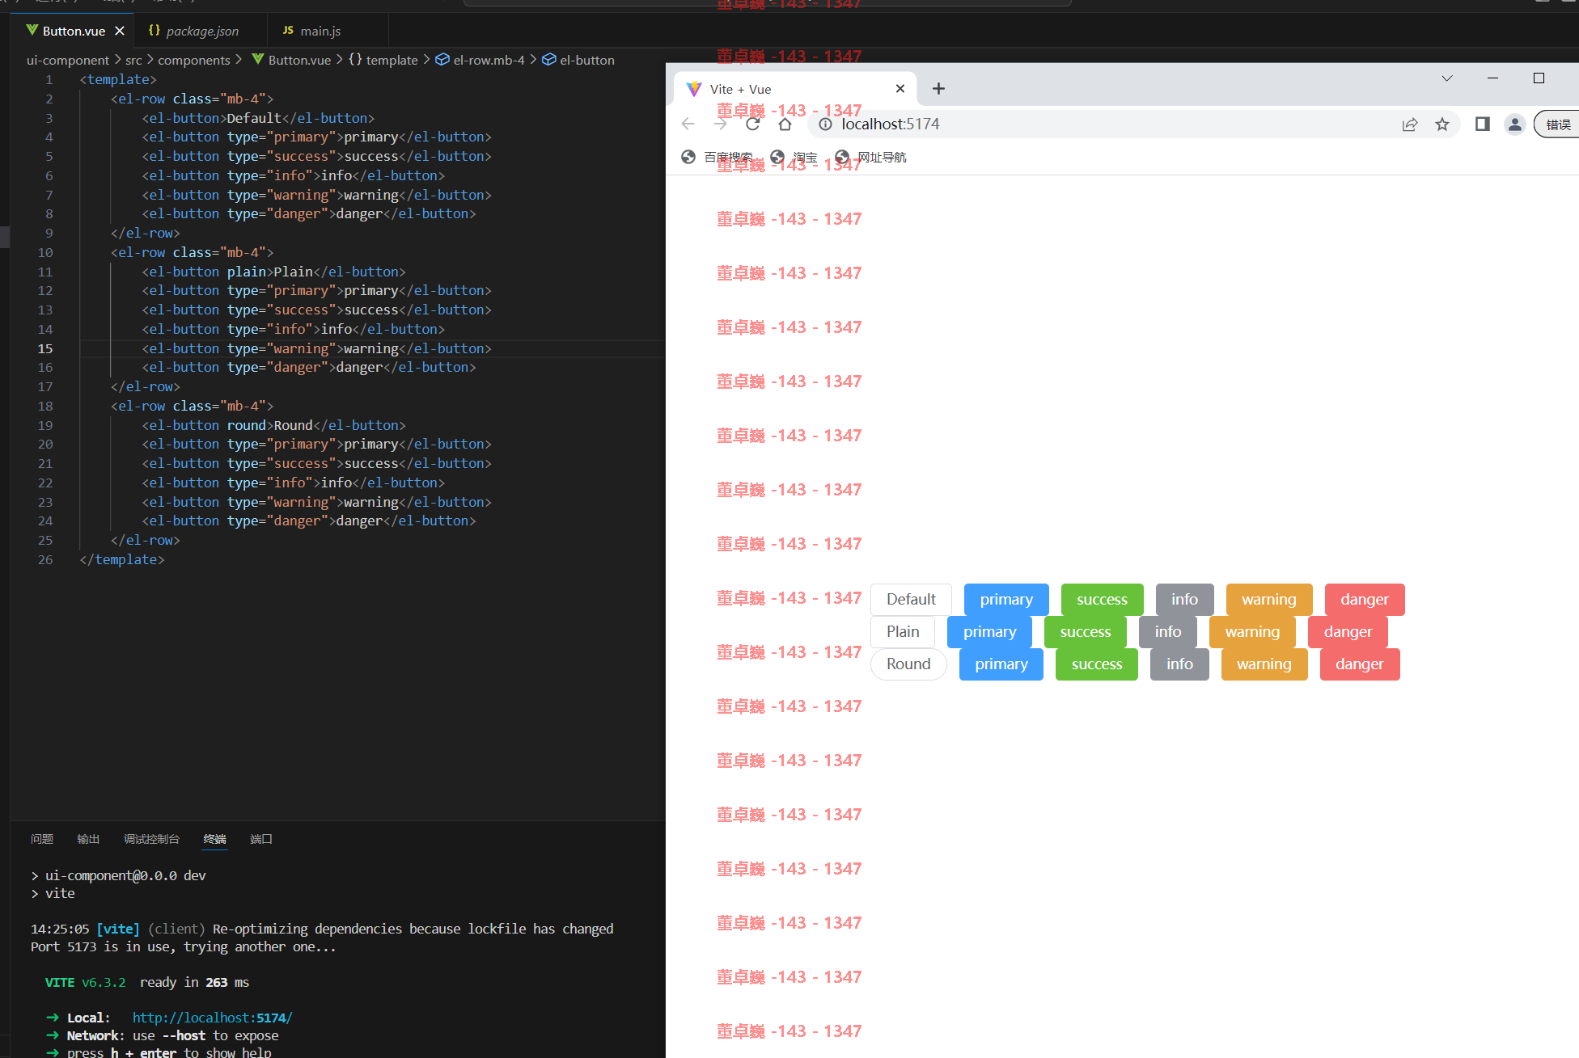This screenshot has height=1058, width=1579.
Task: Click line number 18 in the gutter
Action: (x=45, y=406)
